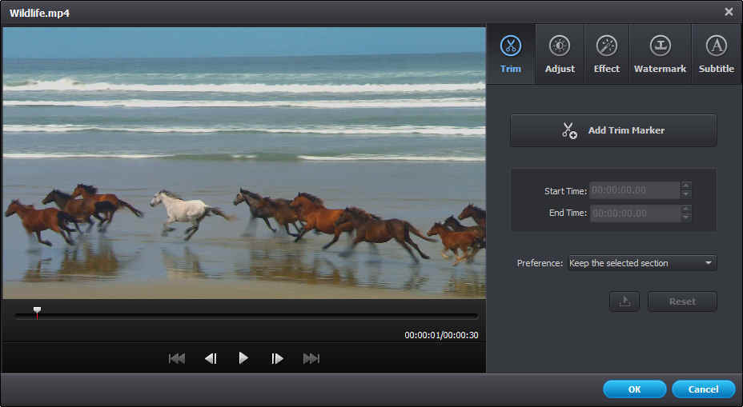Screen dimensions: 743x407
Task: Click the timeline playhead marker
Action: pos(37,311)
